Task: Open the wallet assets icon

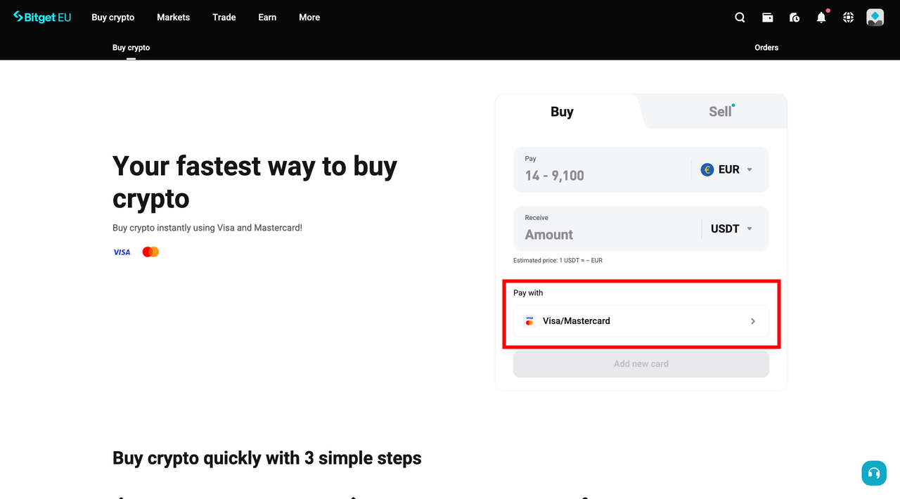Action: click(x=768, y=18)
